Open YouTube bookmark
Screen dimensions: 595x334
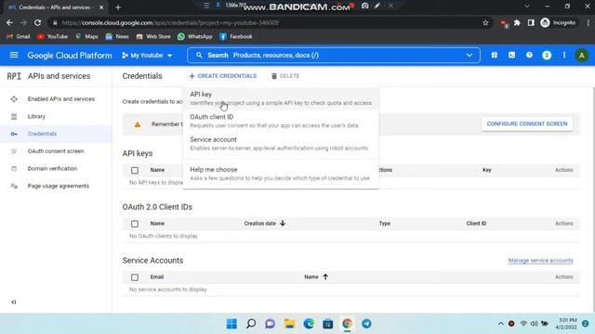pyautogui.click(x=52, y=37)
